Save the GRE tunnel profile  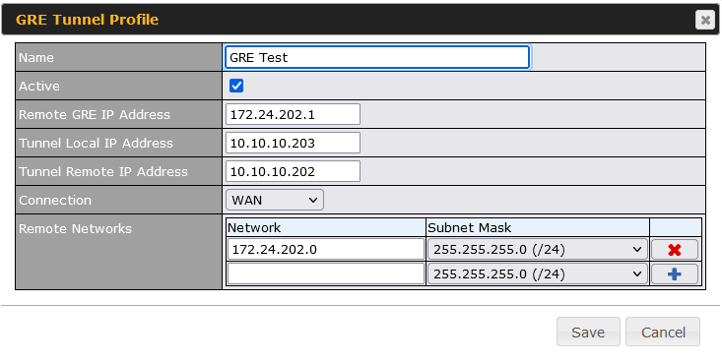(x=588, y=332)
